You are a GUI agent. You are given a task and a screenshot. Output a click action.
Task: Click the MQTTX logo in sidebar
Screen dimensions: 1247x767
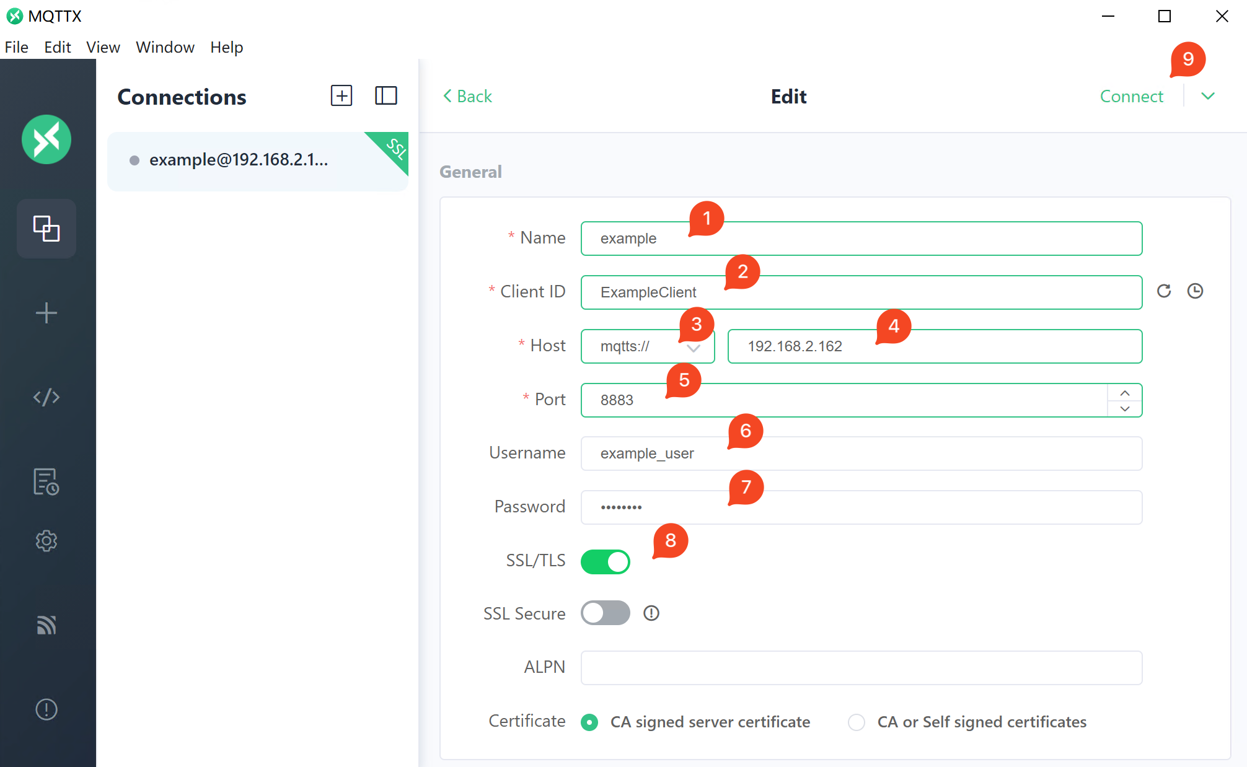[x=46, y=139]
